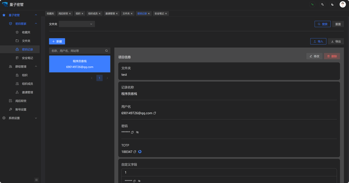The image size is (349, 183).
Task: Toggle dark mode with the moon icon
Action: (x=332, y=4)
